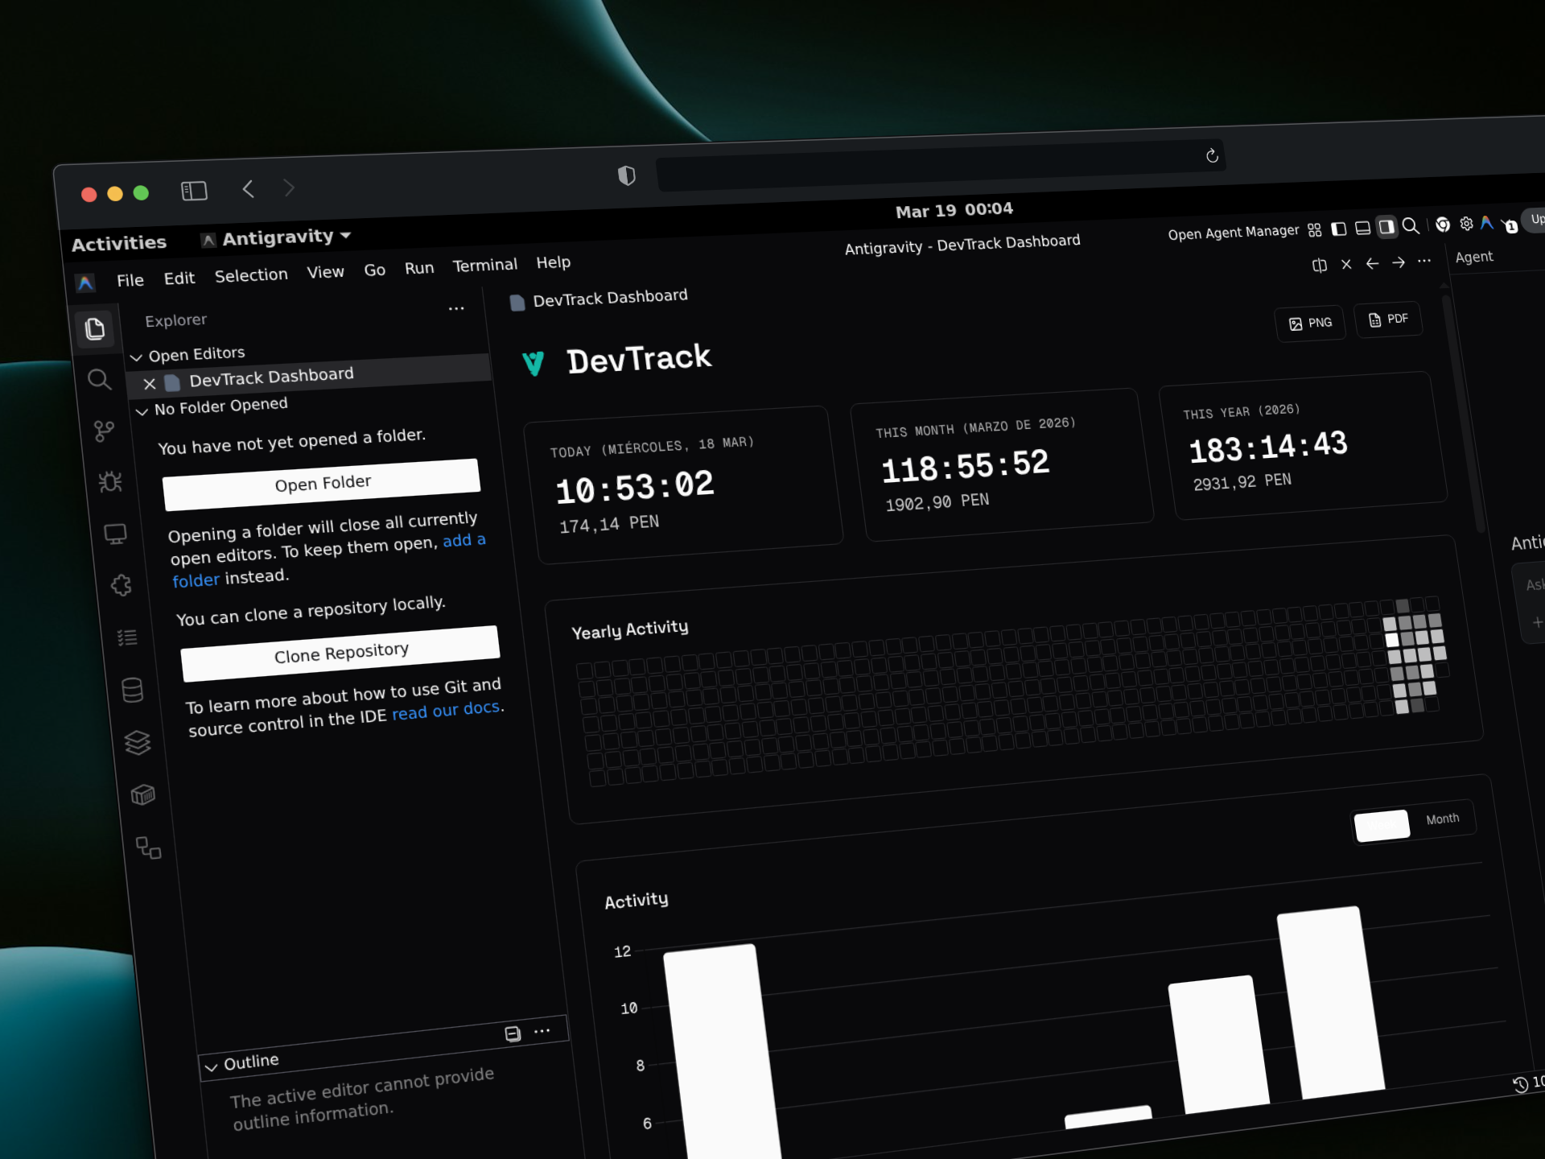Screen dimensions: 1545x1159
Task: Export the dashboard as PNG
Action: coord(1310,322)
